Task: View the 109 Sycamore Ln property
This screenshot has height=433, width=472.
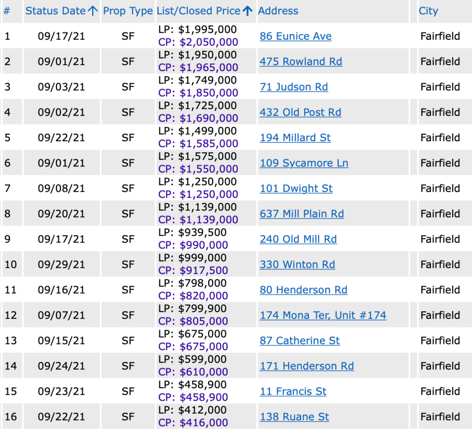Action: click(x=304, y=163)
